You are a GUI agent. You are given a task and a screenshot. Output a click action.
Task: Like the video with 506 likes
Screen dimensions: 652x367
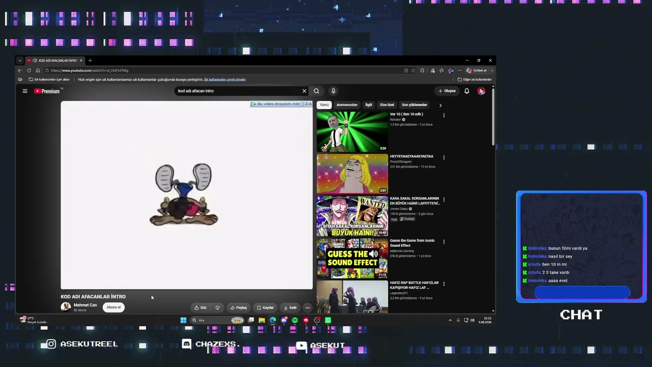tap(200, 308)
